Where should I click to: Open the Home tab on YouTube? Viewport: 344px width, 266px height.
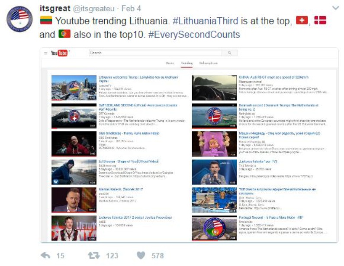170,63
